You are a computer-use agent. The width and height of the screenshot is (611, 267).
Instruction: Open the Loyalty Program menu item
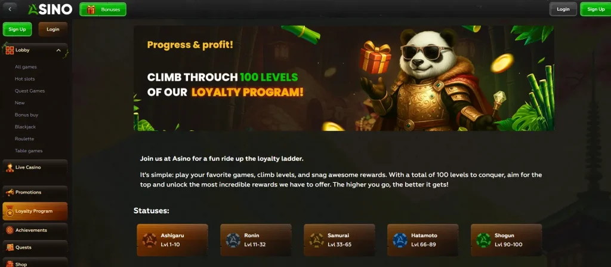(35, 211)
